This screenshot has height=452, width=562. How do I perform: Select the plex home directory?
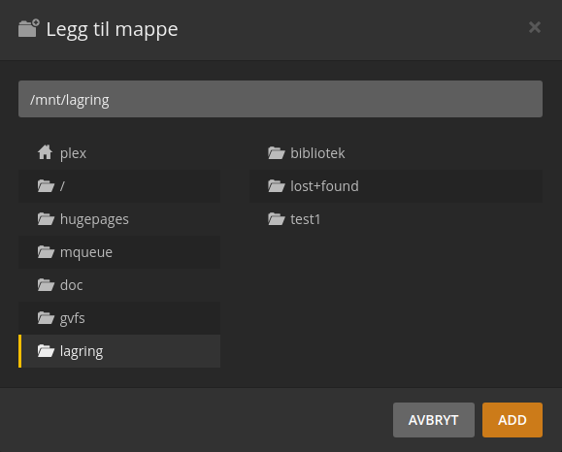pos(119,153)
